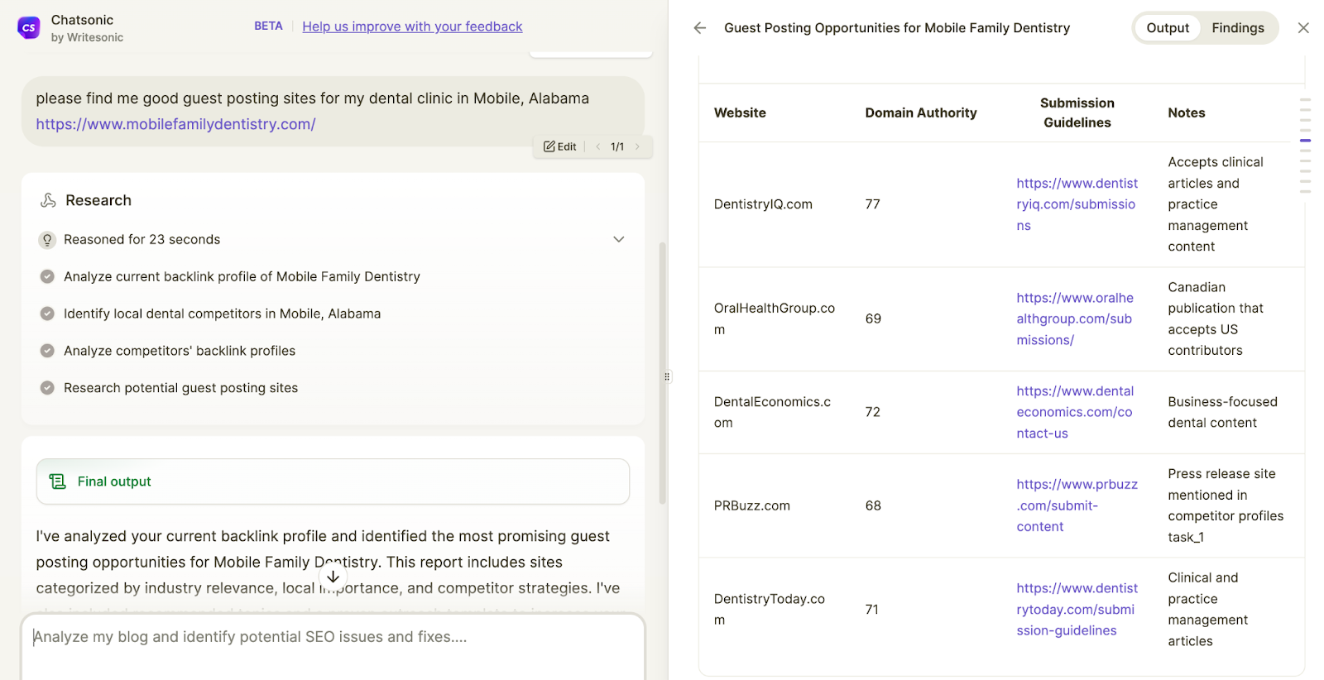
Task: Click the checkmark beside Identify local dental competitors
Action: click(x=47, y=314)
